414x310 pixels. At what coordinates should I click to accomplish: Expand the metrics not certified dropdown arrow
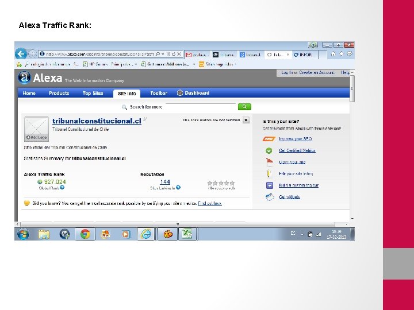point(246,120)
